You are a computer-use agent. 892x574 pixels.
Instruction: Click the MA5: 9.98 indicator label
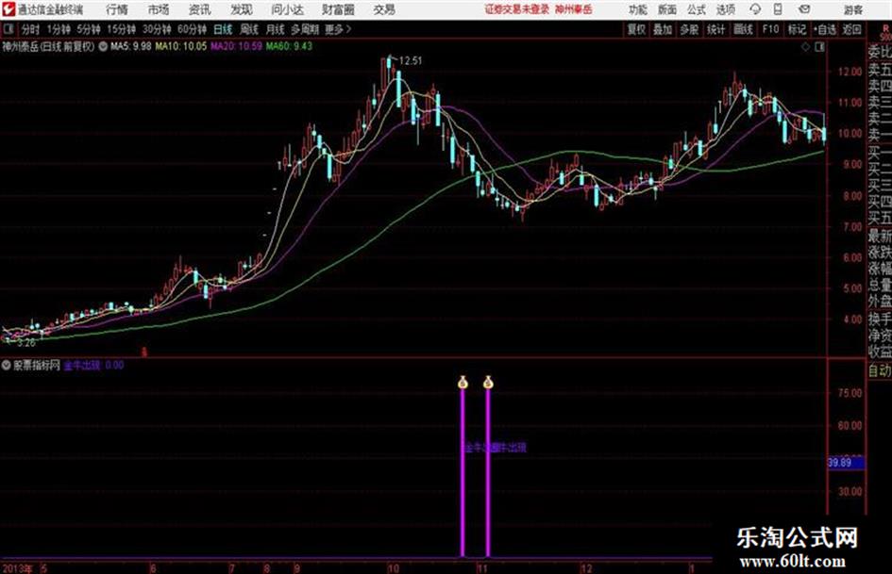131,46
